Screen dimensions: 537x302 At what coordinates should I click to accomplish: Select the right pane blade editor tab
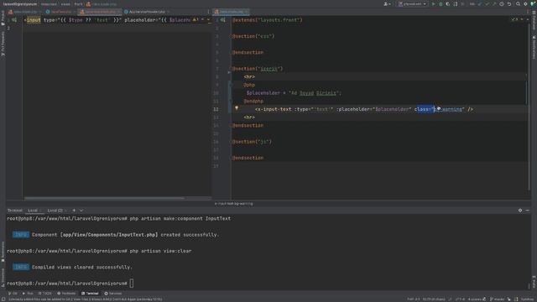point(232,12)
